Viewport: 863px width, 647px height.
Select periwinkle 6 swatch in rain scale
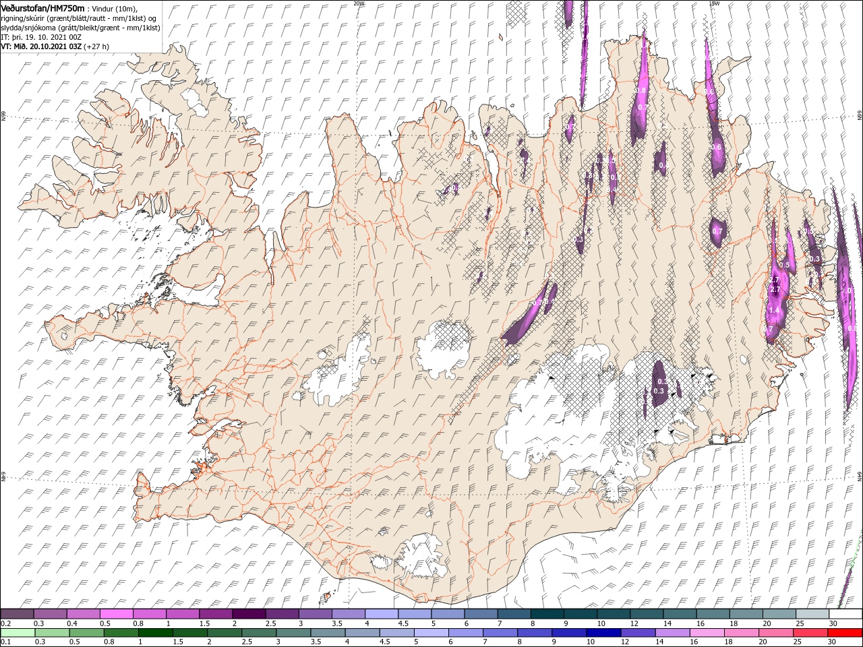coord(466,633)
